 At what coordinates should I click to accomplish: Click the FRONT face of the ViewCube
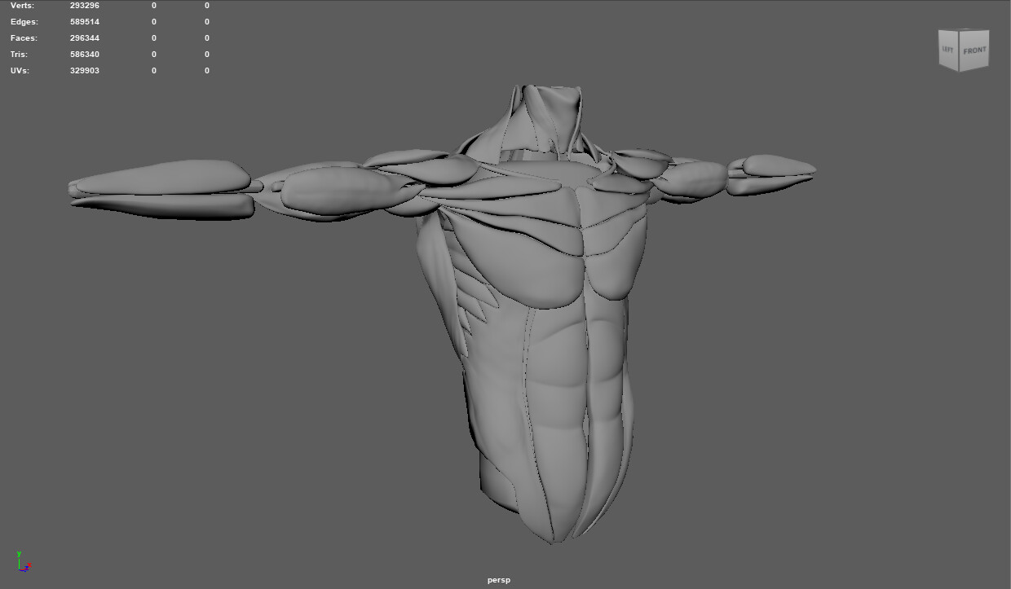(975, 51)
